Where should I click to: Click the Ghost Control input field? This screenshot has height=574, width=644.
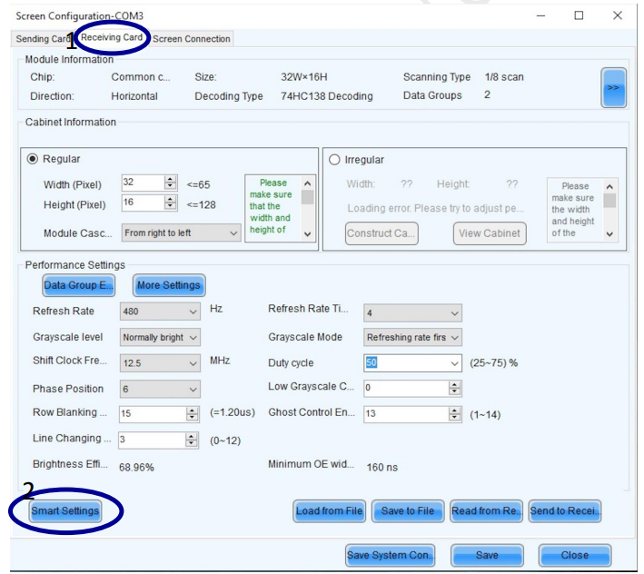point(406,414)
